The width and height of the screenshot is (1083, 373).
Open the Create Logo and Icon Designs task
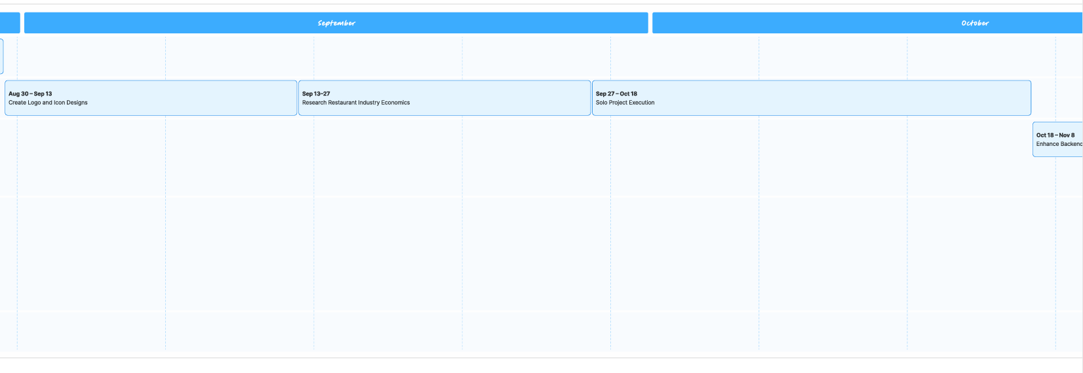click(151, 98)
